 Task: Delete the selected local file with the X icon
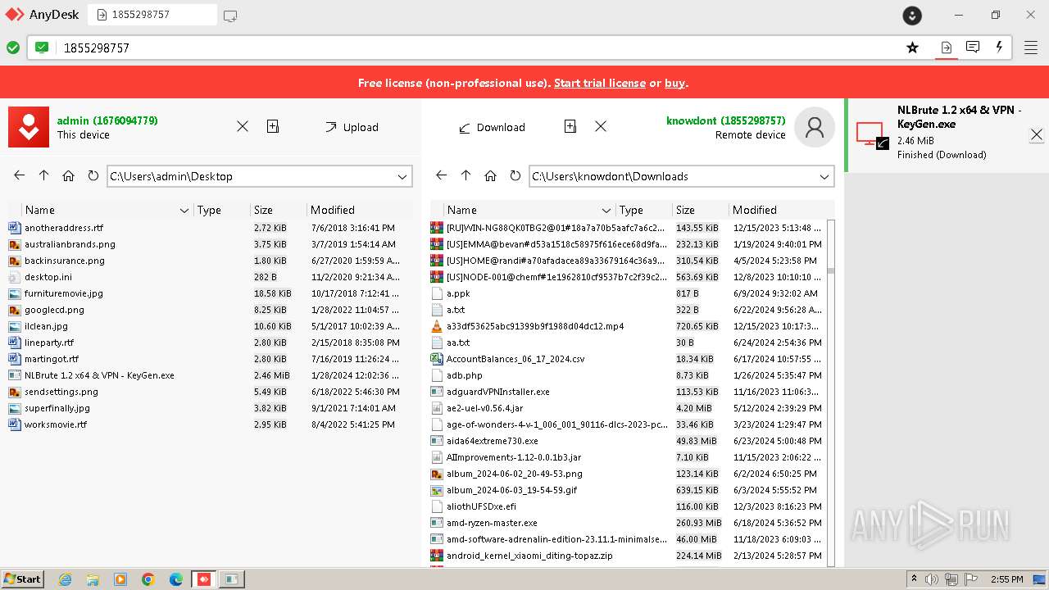pos(243,126)
